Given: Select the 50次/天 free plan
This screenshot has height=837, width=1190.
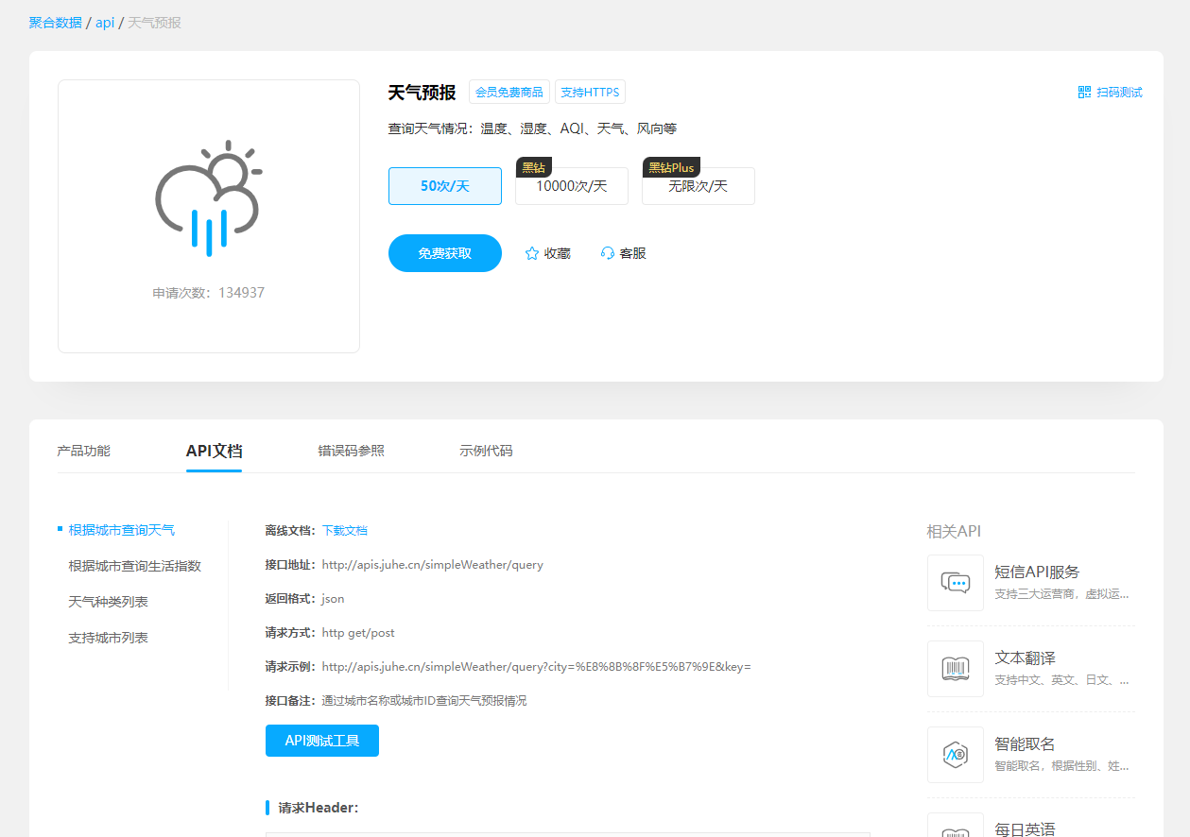Looking at the screenshot, I should coord(444,185).
